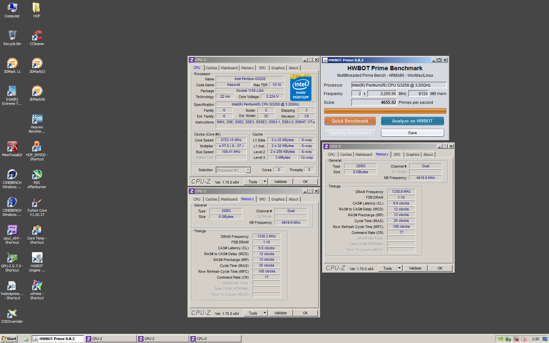The image size is (549, 343).
Task: Open cpuz_x64 shortcut icon
Action: click(x=12, y=235)
